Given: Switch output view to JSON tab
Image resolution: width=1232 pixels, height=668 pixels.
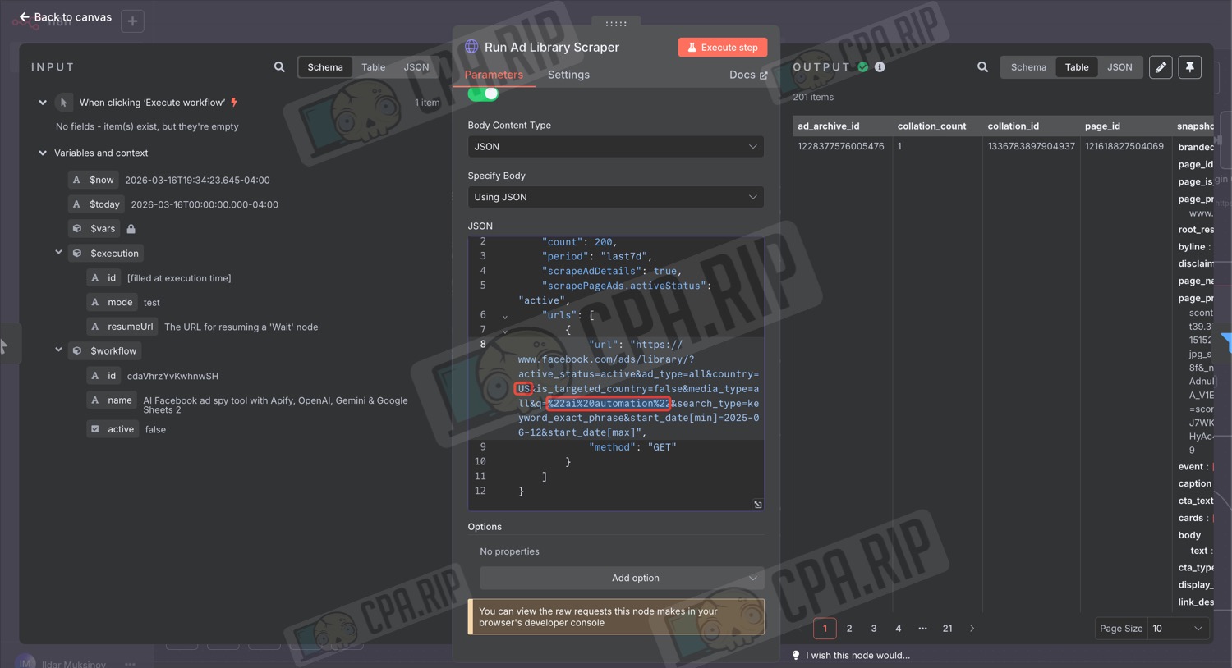Looking at the screenshot, I should [x=1119, y=67].
